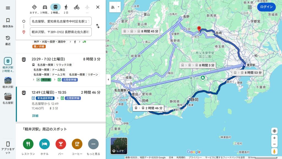
Task: Swap origin and destination with arrows icon
Action: pos(98,26)
